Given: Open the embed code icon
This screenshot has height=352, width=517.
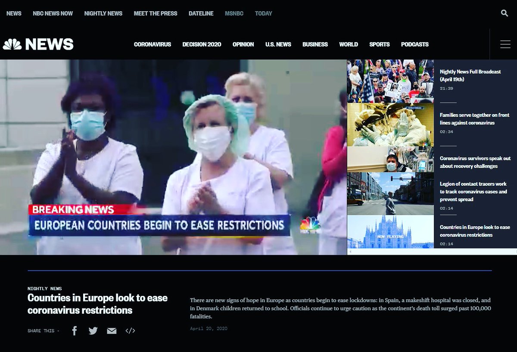Looking at the screenshot, I should click(130, 331).
